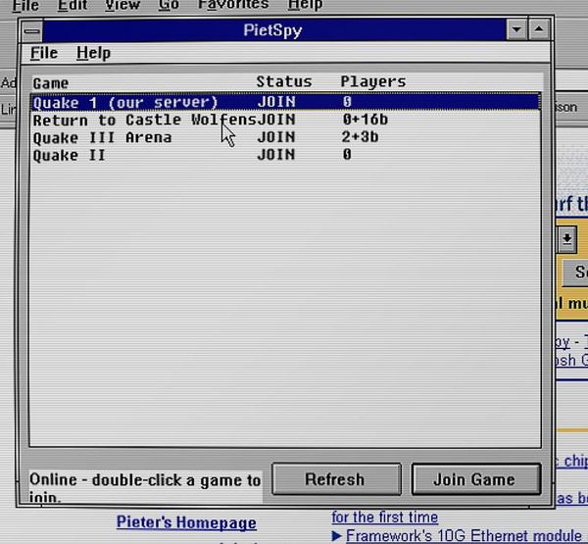Viewport: 588px width, 544px height.
Task: Click the PietSpy title bar
Action: [273, 30]
